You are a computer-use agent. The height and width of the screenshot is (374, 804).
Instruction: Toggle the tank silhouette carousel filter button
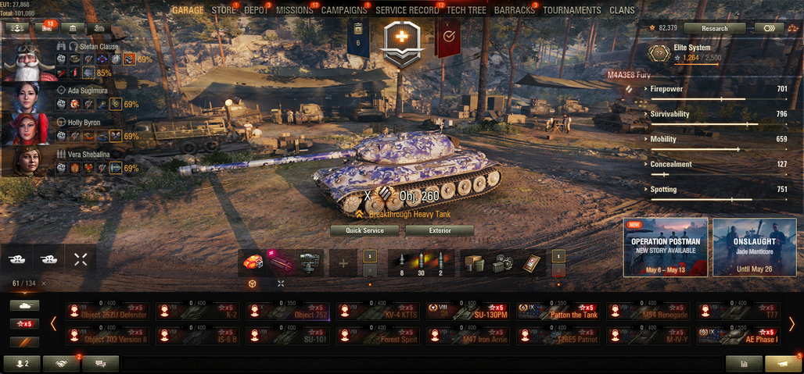point(24,305)
